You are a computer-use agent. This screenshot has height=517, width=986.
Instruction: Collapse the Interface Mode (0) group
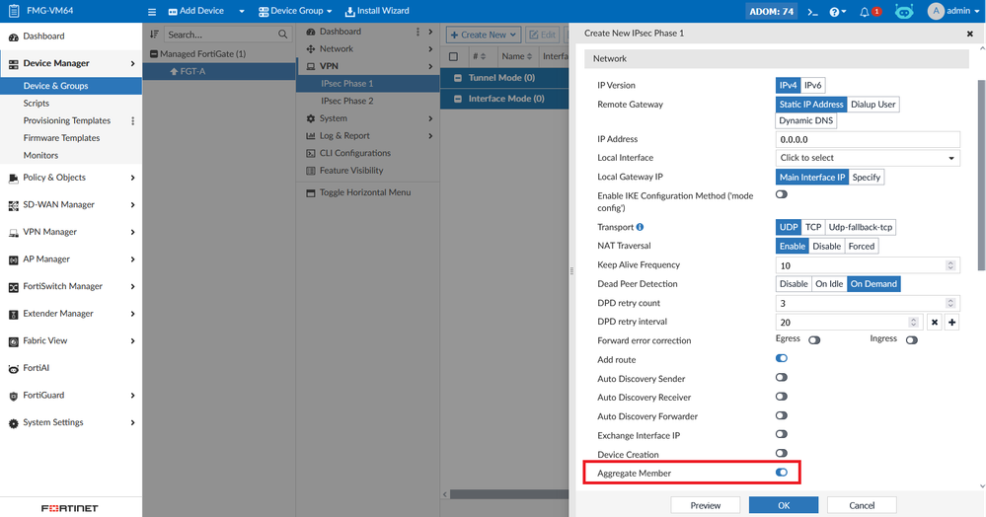tap(458, 99)
